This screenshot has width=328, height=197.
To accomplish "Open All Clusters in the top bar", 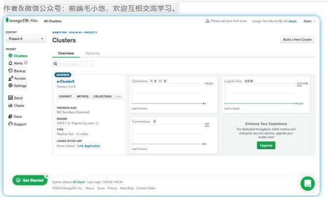I will 53,21.
